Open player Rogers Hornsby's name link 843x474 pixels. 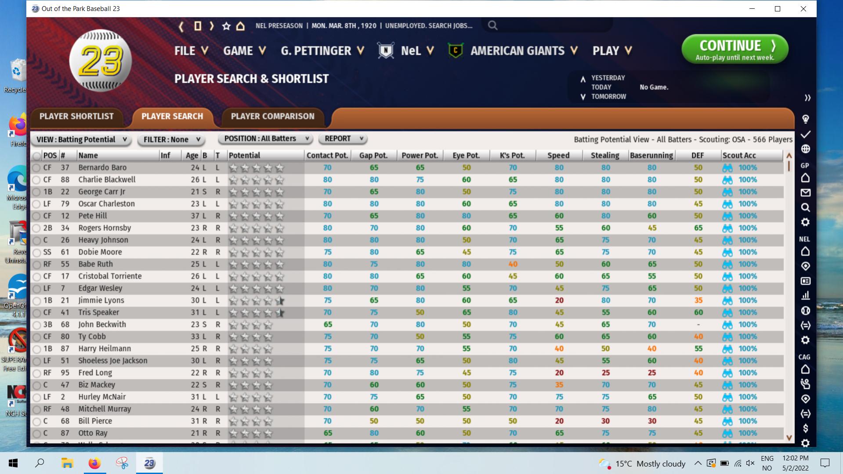coord(105,228)
